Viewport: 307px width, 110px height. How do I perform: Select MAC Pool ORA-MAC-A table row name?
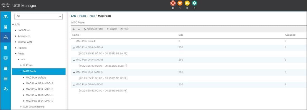(x=89, y=47)
